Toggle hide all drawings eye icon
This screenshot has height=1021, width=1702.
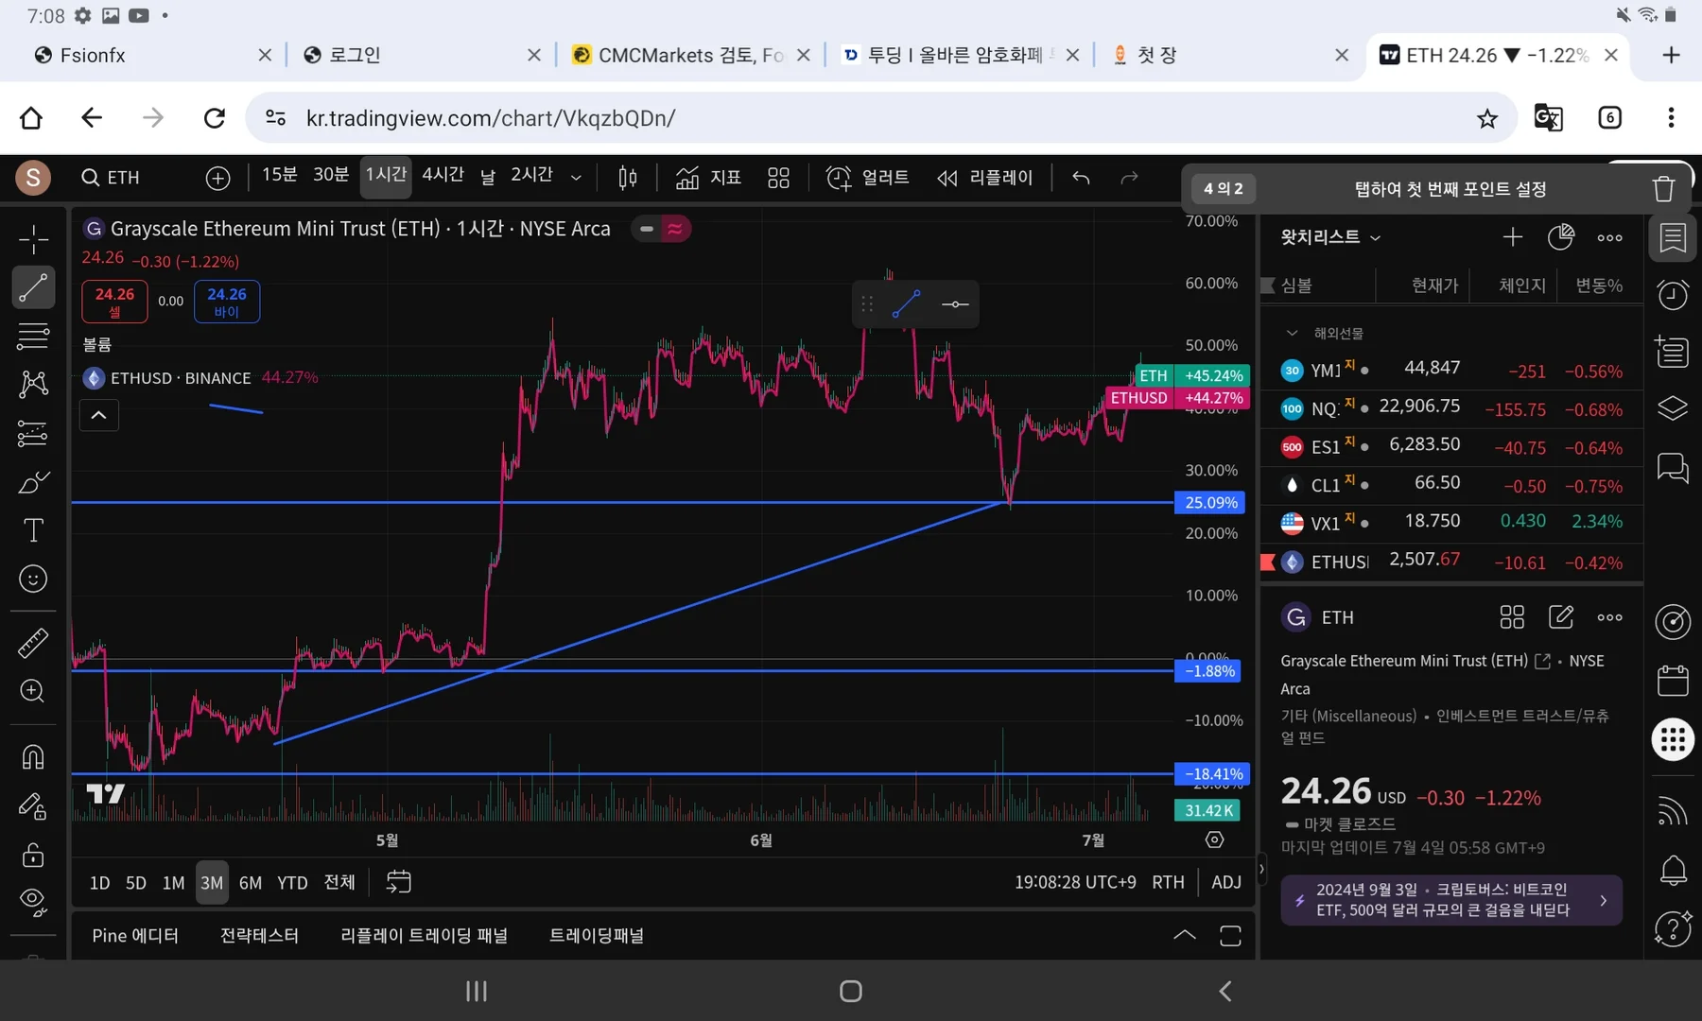tap(33, 902)
